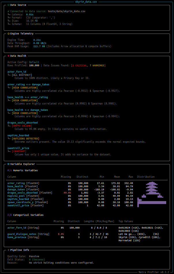The image size is (174, 274).
Task: Click the Distribution column header
Action: pyautogui.click(x=146, y=177)
